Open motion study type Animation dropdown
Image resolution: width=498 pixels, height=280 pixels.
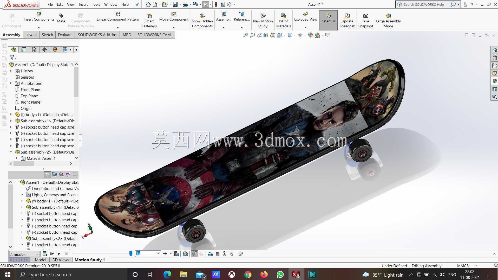click(x=24, y=254)
